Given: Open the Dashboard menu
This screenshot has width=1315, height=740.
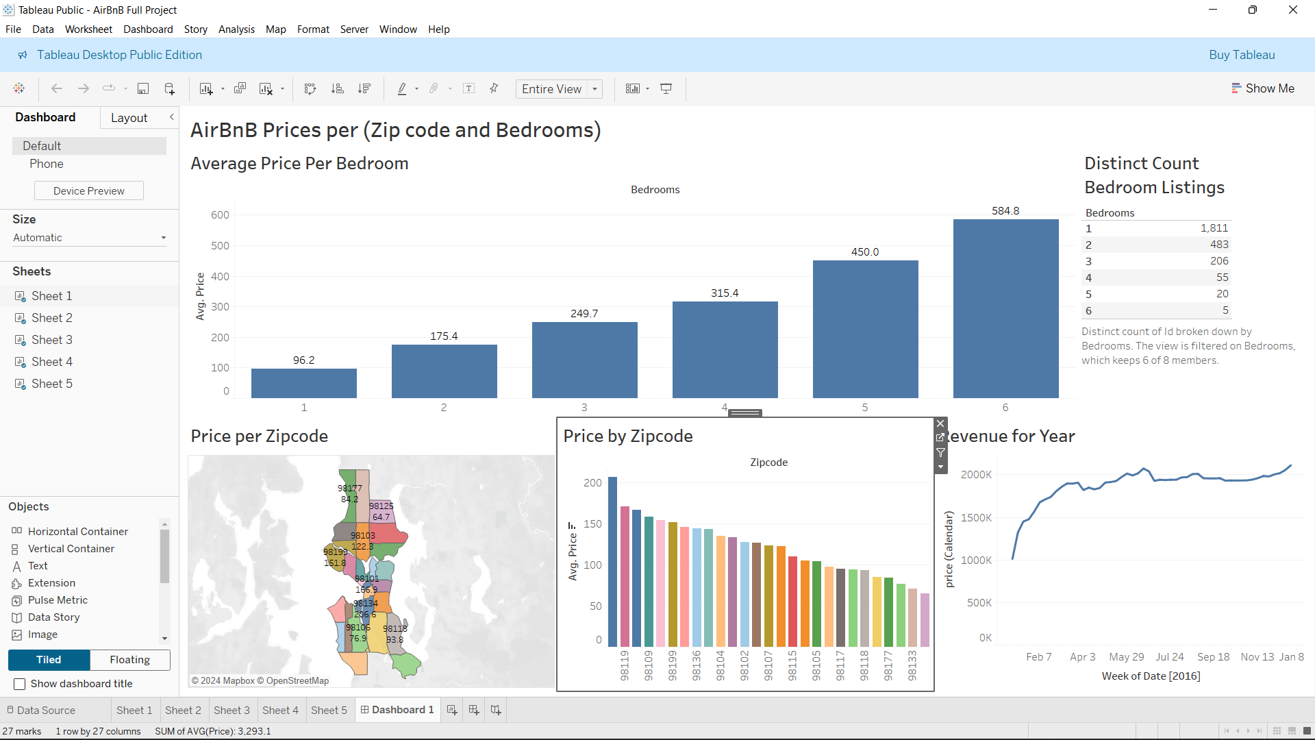Looking at the screenshot, I should coord(148,29).
